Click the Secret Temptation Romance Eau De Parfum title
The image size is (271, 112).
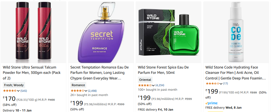click(x=100, y=73)
